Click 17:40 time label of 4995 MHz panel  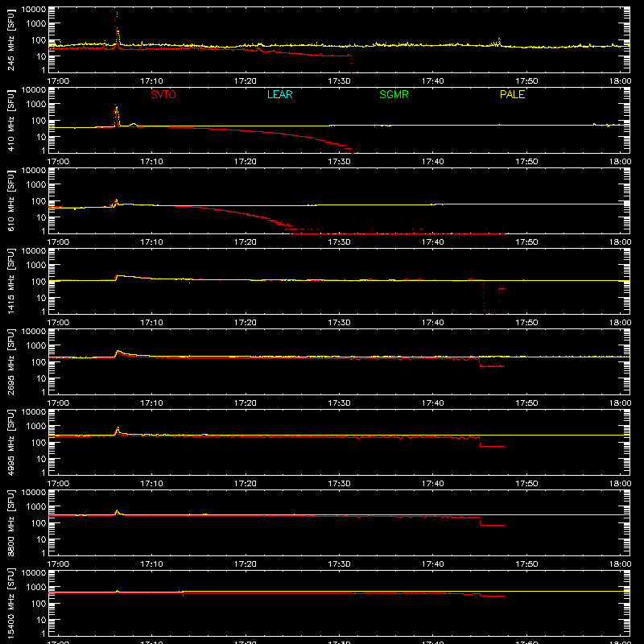point(433,484)
